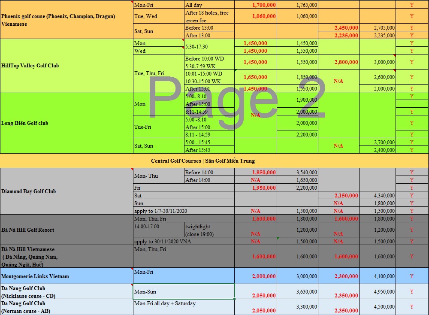
Task: Select the 'Before 13:00' cell
Action: [x=209, y=27]
